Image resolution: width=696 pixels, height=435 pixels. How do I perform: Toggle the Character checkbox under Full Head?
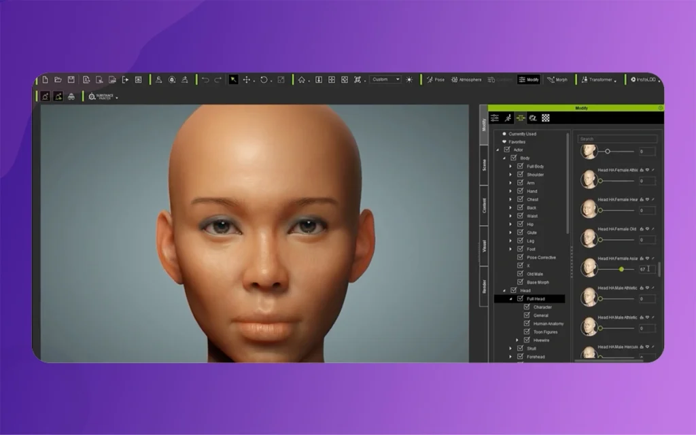527,307
